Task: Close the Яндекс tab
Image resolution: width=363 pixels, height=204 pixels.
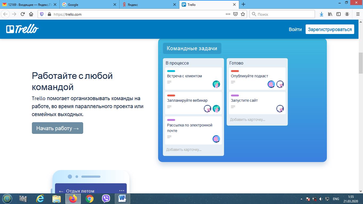Action: [x=175, y=5]
